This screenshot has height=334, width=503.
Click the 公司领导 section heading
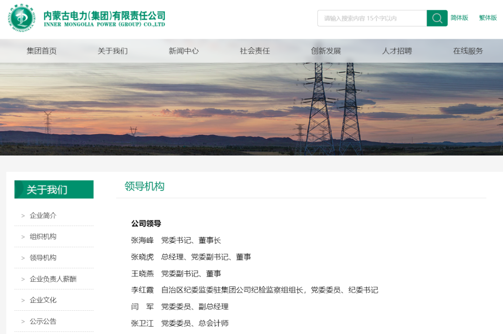146,224
